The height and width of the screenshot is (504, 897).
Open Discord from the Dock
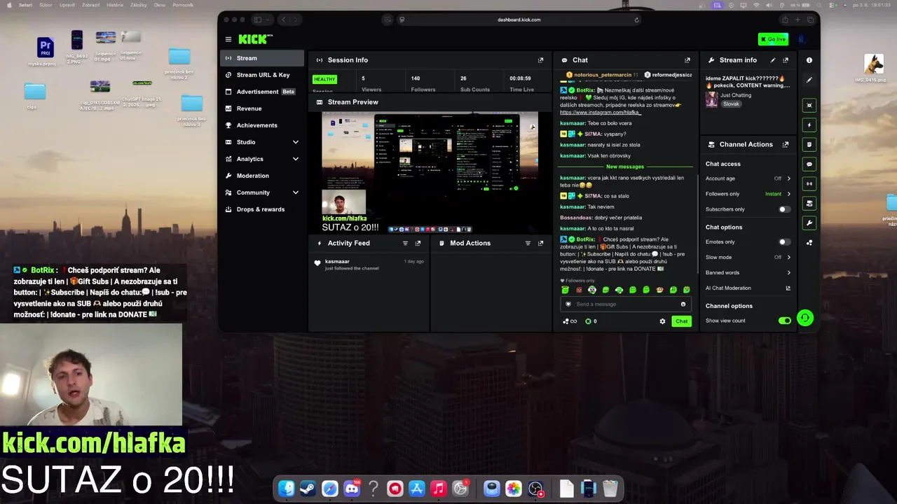pos(352,489)
